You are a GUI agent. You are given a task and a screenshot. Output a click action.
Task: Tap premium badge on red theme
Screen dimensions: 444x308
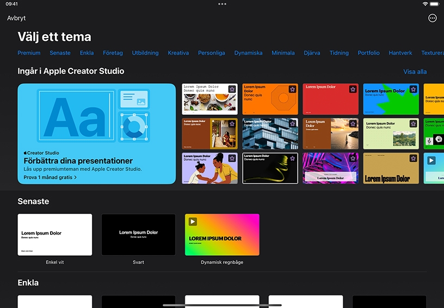click(353, 89)
